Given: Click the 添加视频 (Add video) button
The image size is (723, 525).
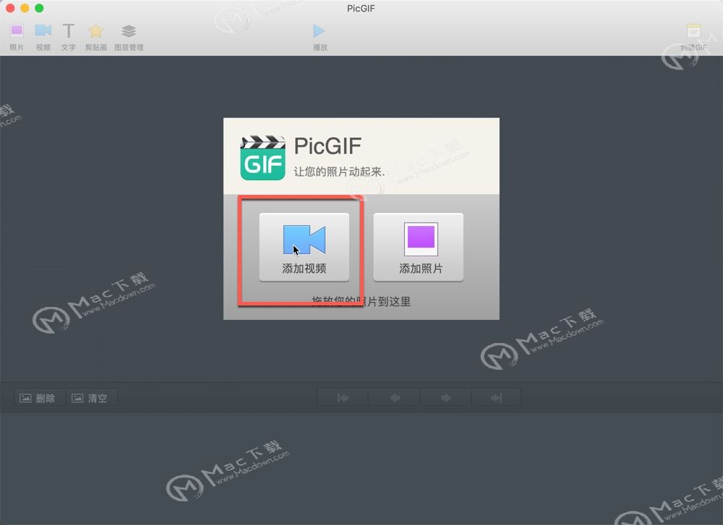Looking at the screenshot, I should (304, 247).
